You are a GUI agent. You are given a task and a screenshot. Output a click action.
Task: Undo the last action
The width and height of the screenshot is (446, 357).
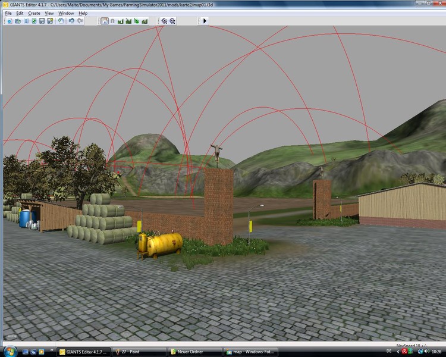pos(71,21)
